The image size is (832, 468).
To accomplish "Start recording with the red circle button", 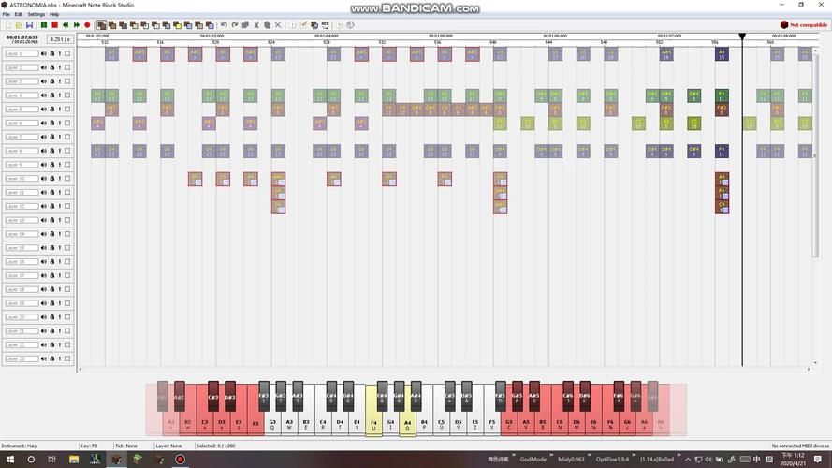I will click(87, 25).
